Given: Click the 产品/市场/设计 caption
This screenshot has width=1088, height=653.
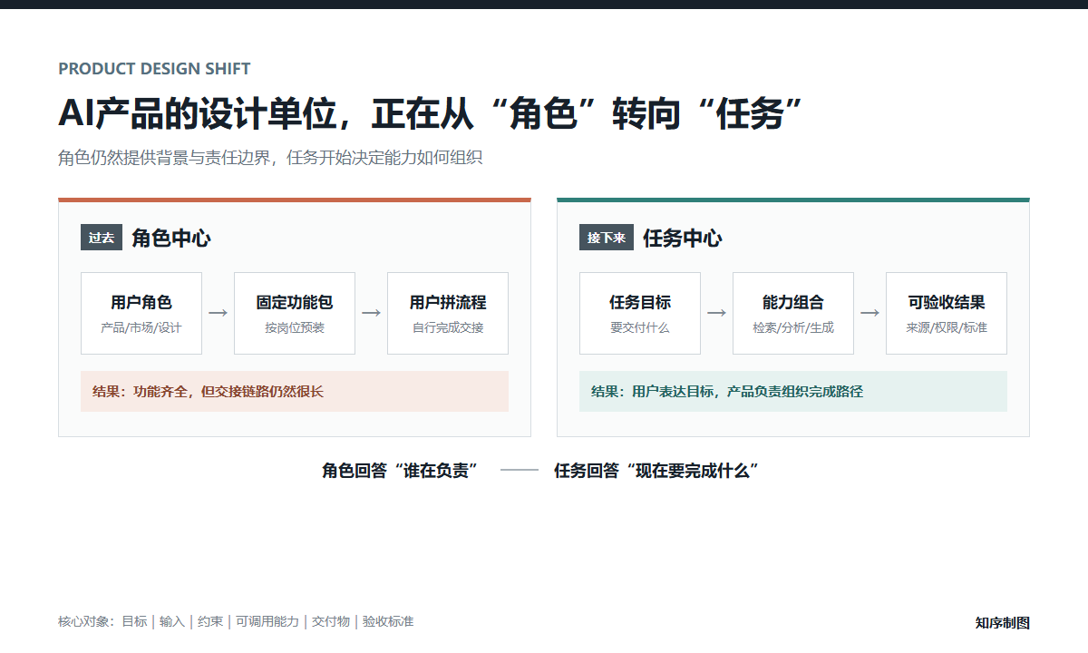Looking at the screenshot, I should tap(141, 327).
